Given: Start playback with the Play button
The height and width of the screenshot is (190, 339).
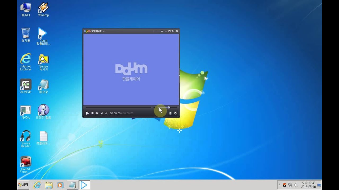Looking at the screenshot, I should coord(87,113).
